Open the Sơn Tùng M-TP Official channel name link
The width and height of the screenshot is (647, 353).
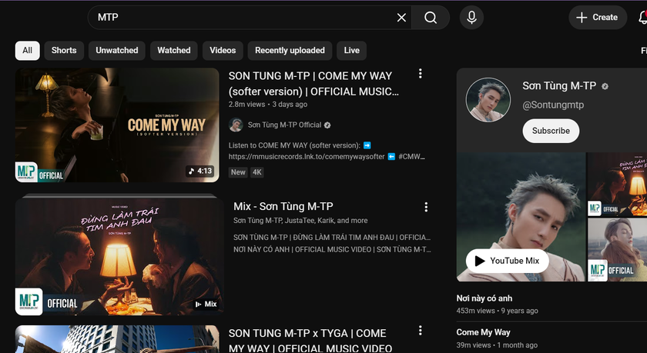tap(284, 125)
